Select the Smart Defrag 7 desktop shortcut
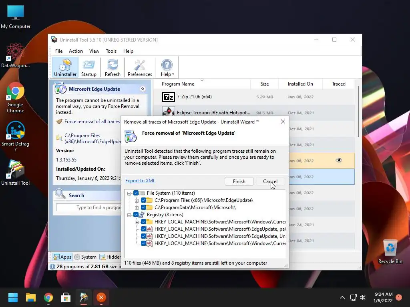 [16, 137]
